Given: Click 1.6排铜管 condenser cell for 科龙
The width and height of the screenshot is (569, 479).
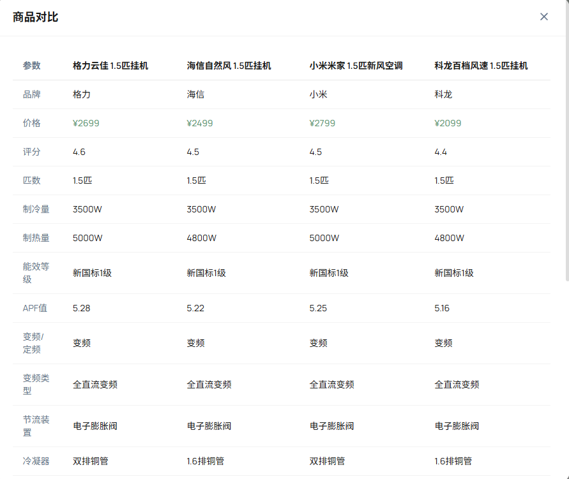Looking at the screenshot, I should point(453,461).
